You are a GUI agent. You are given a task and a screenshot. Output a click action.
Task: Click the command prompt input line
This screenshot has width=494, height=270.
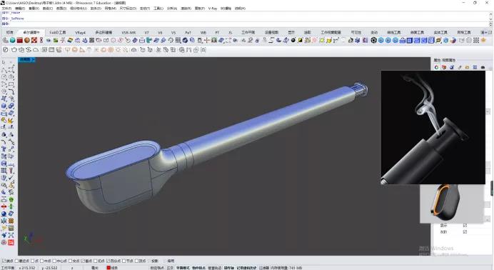click(x=246, y=24)
